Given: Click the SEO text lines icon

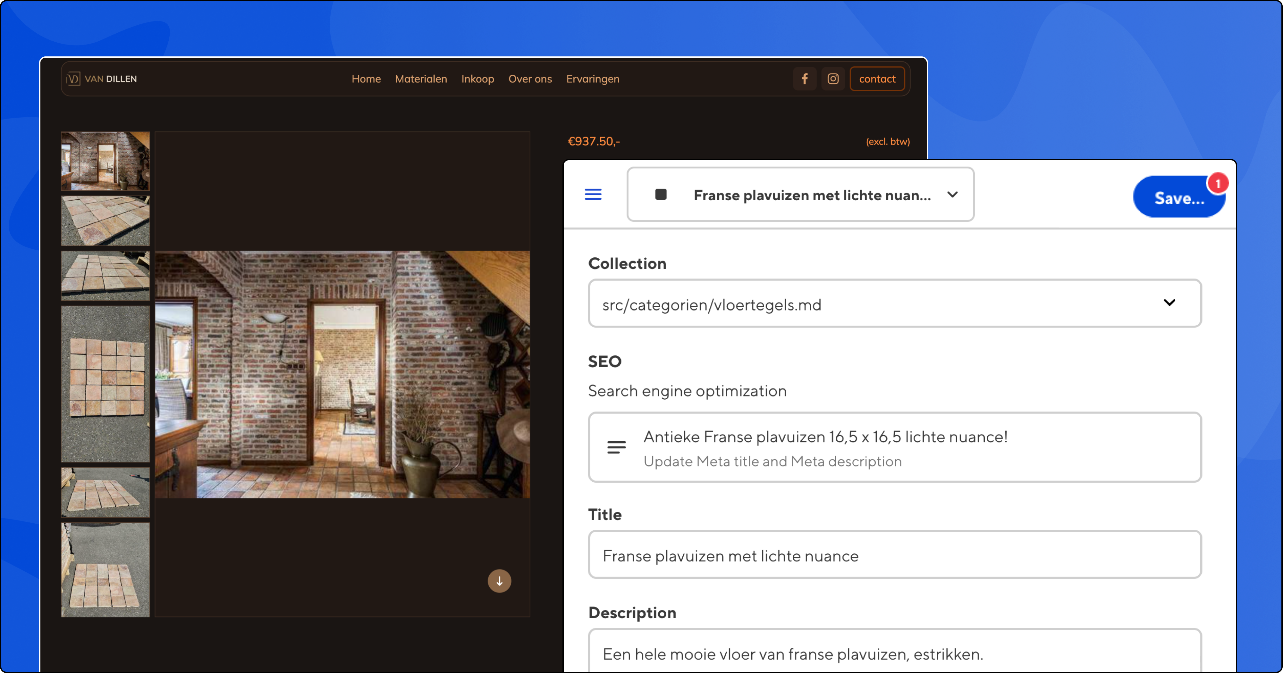Looking at the screenshot, I should click(616, 447).
